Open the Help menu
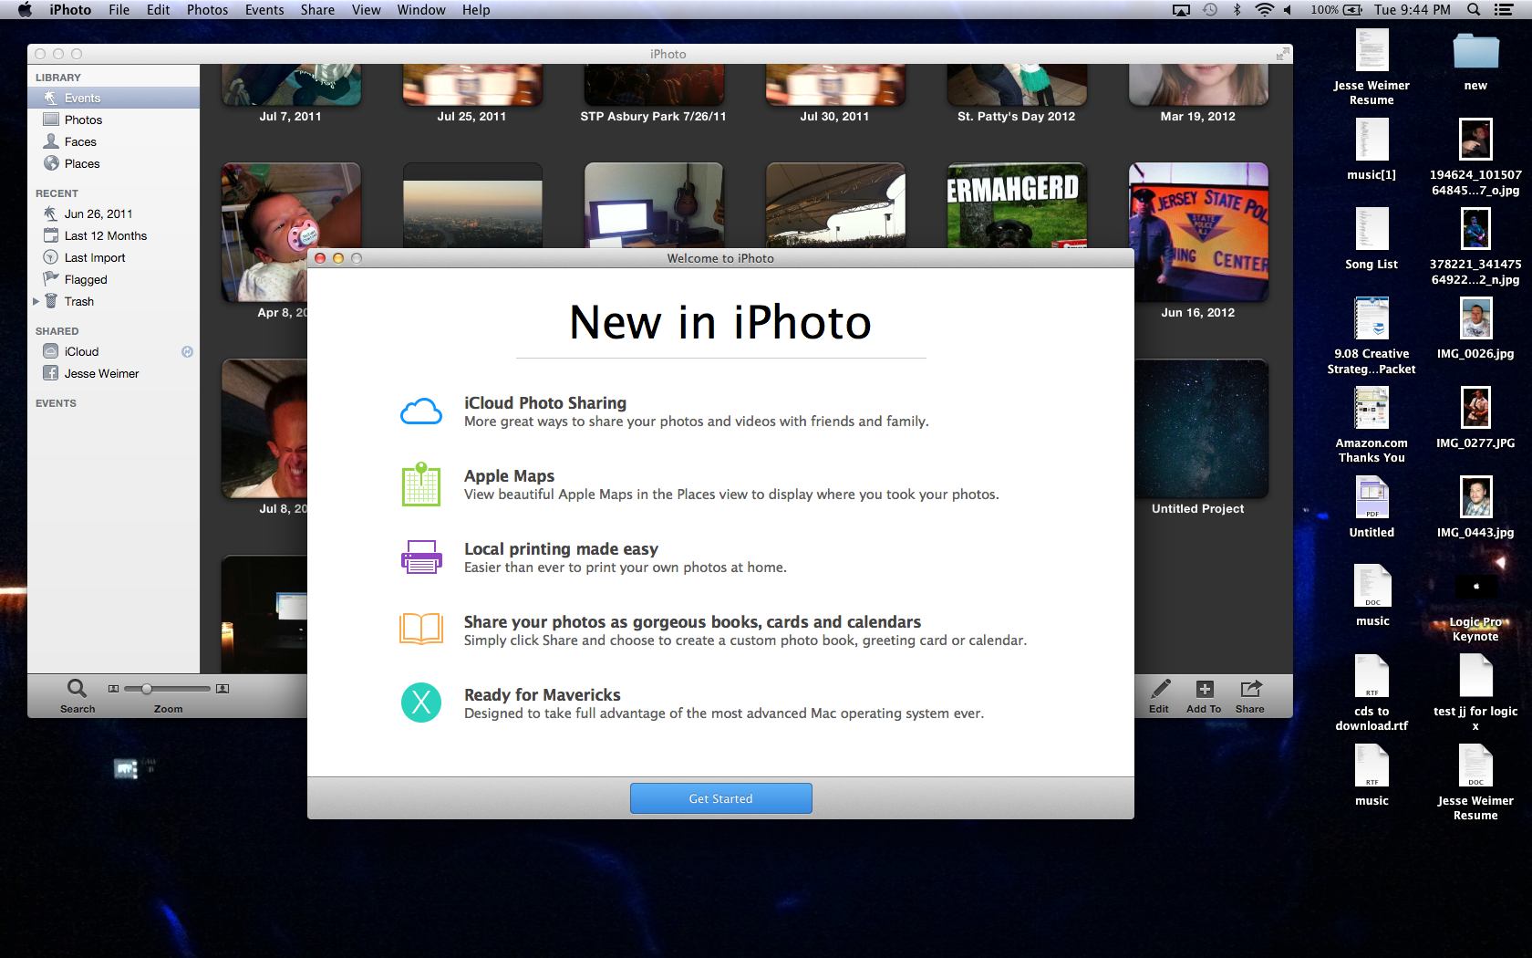 tap(476, 10)
